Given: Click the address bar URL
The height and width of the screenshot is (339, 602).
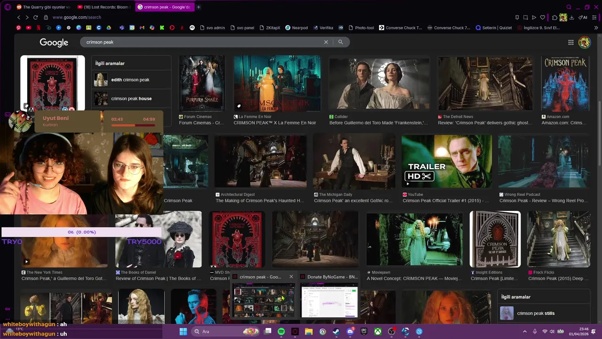Looking at the screenshot, I should 77,17.
